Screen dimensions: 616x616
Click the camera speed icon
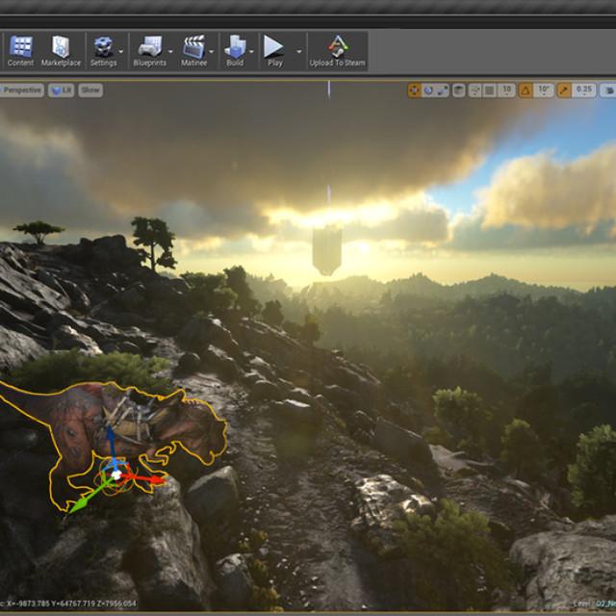pyautogui.click(x=608, y=90)
